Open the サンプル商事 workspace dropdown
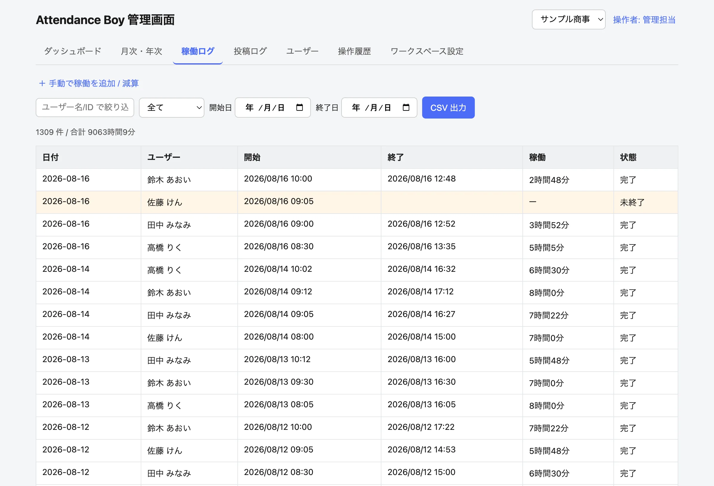This screenshot has height=486, width=714. (x=568, y=20)
